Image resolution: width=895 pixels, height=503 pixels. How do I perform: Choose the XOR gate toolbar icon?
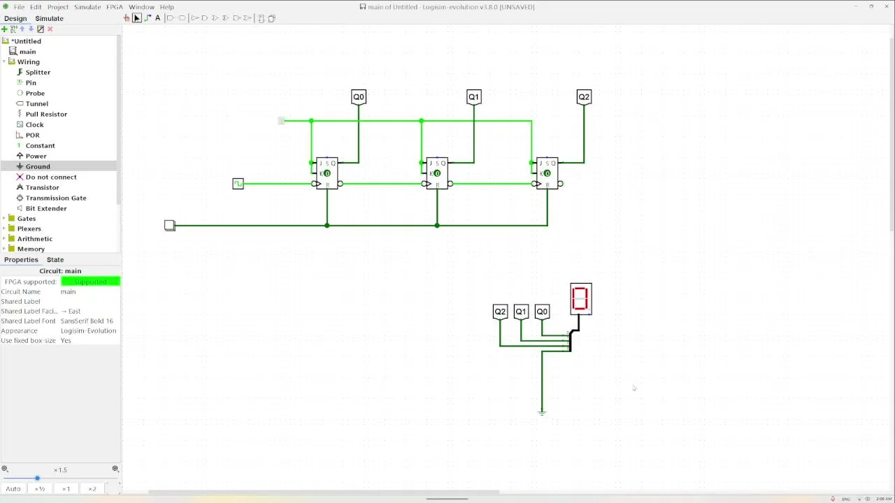pyautogui.click(x=225, y=18)
